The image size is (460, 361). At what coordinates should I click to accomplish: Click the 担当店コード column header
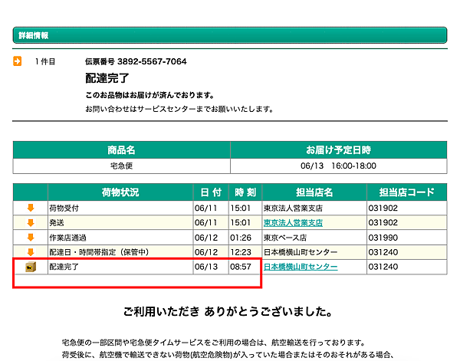click(x=407, y=192)
